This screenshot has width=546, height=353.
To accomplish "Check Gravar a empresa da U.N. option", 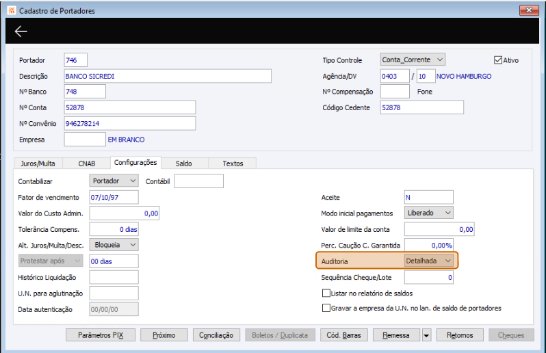I will [x=326, y=309].
